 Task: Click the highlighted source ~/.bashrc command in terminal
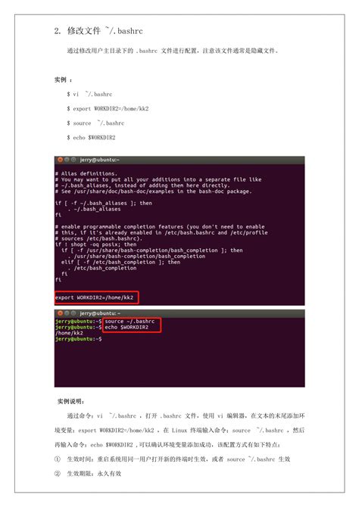click(130, 321)
